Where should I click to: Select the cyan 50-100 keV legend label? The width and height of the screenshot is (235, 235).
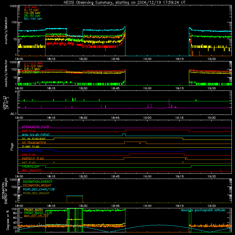[33, 19]
